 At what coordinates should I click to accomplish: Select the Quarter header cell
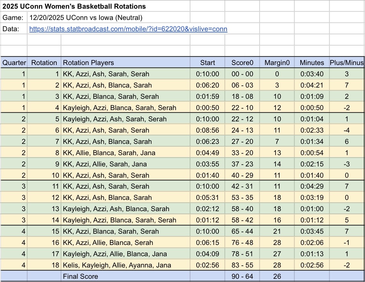(x=14, y=63)
